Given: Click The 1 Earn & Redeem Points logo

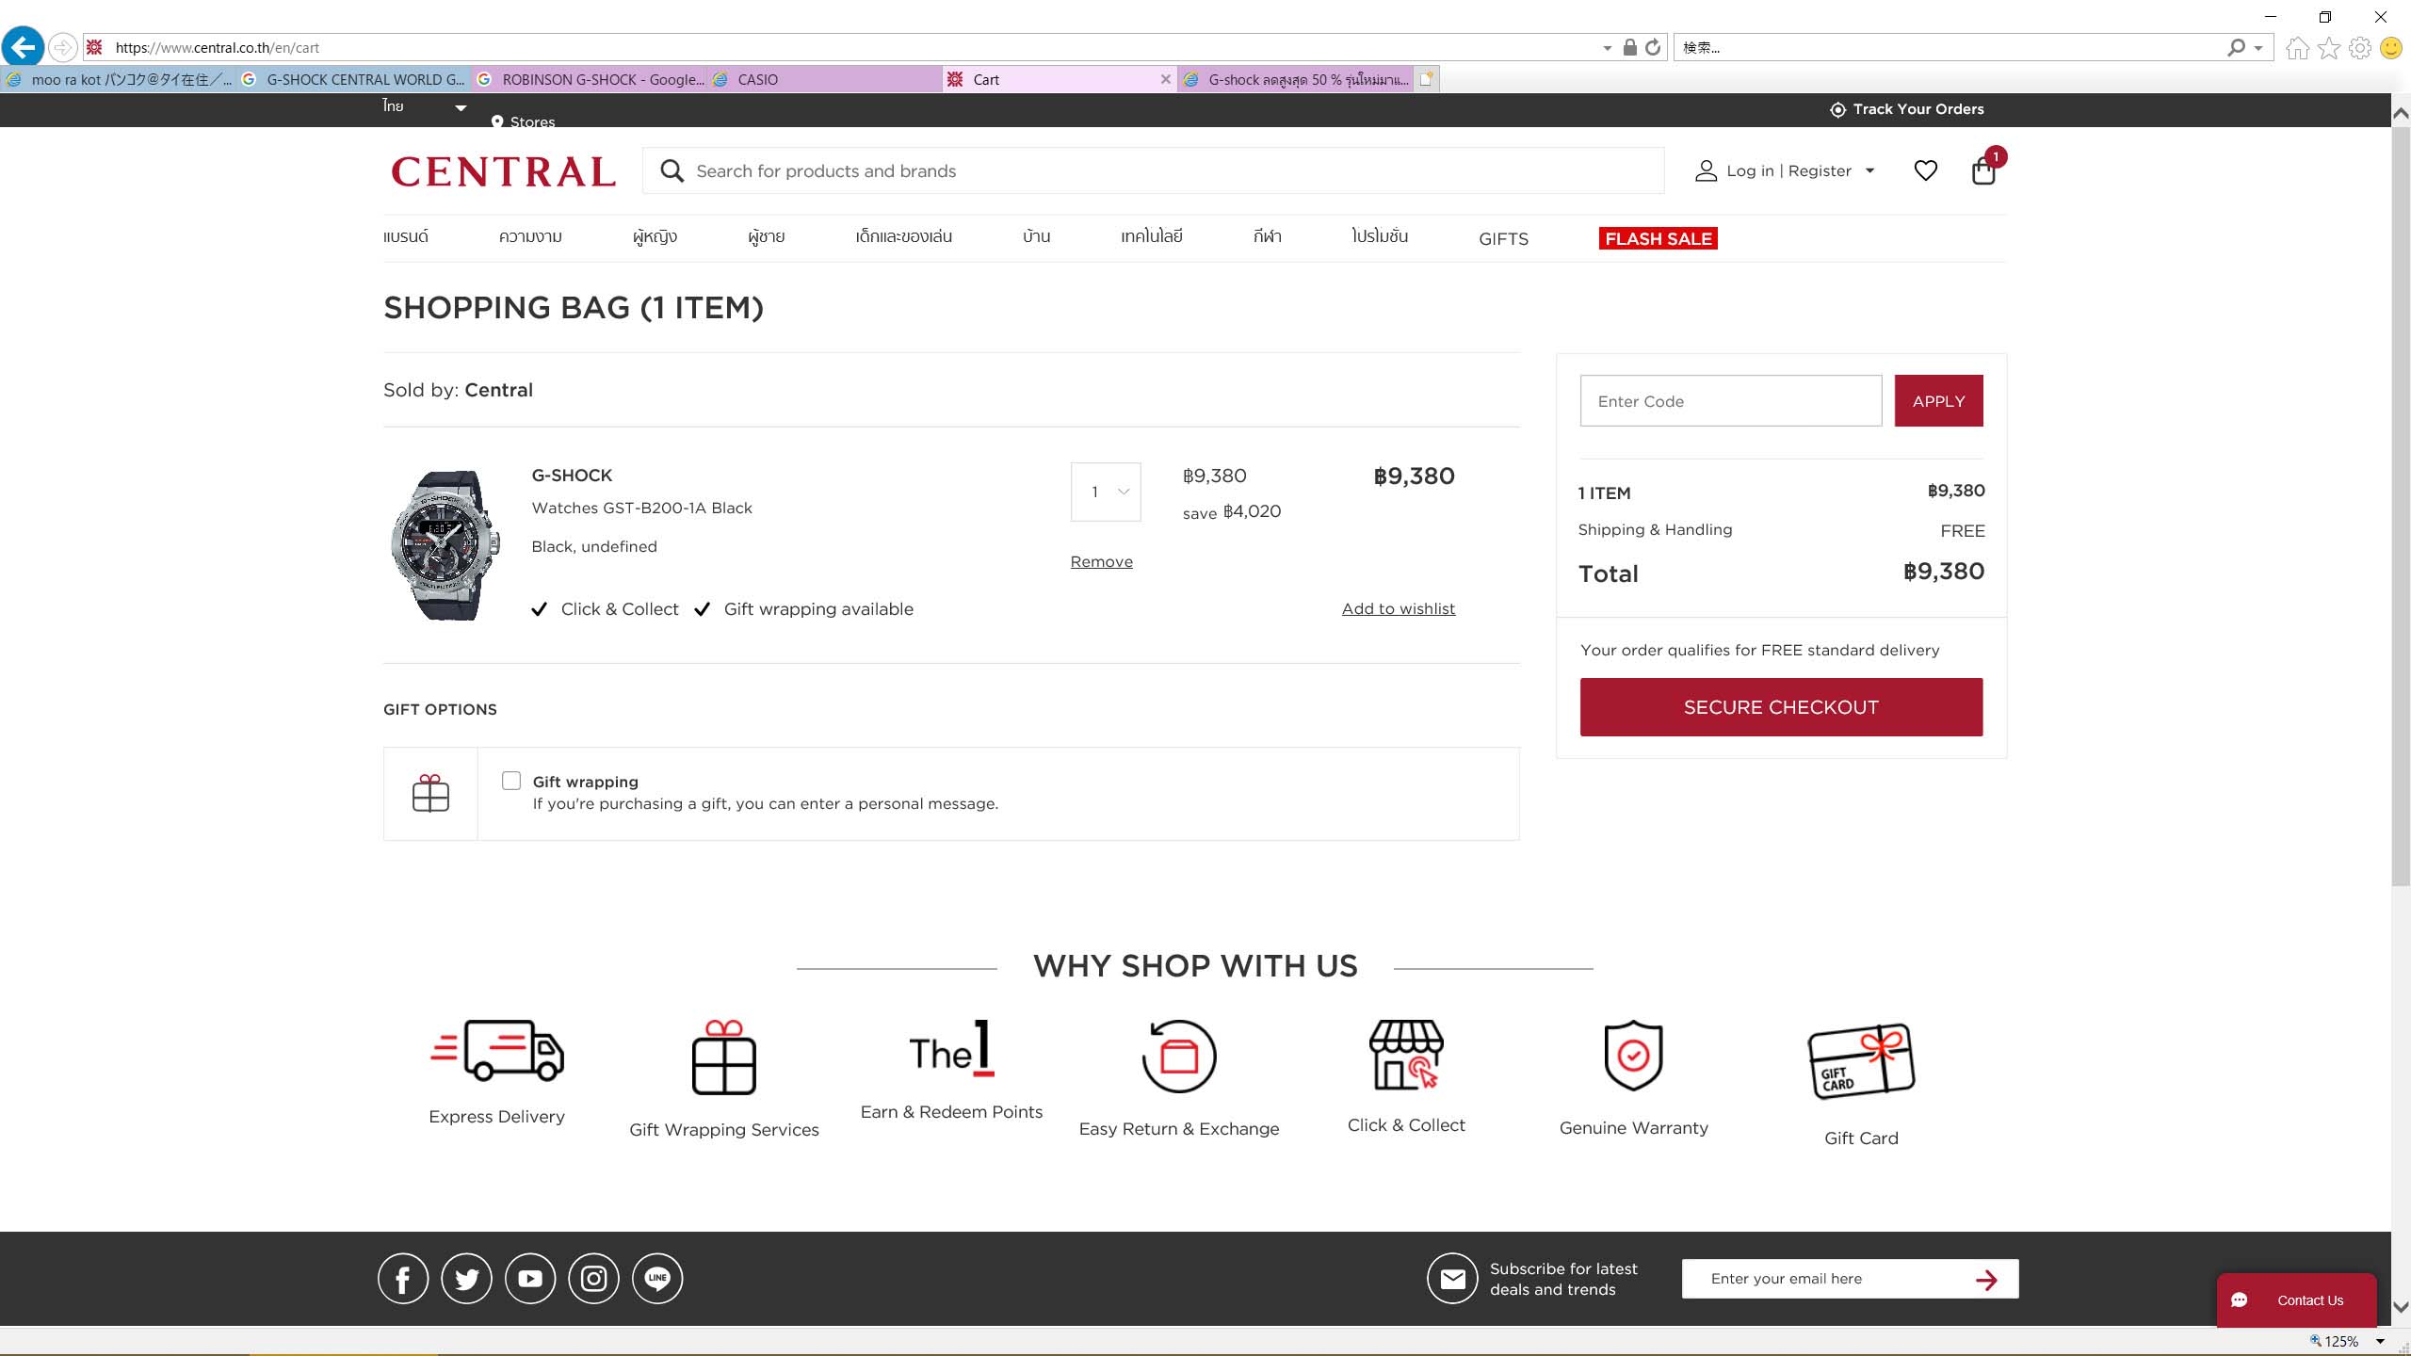Looking at the screenshot, I should (951, 1048).
